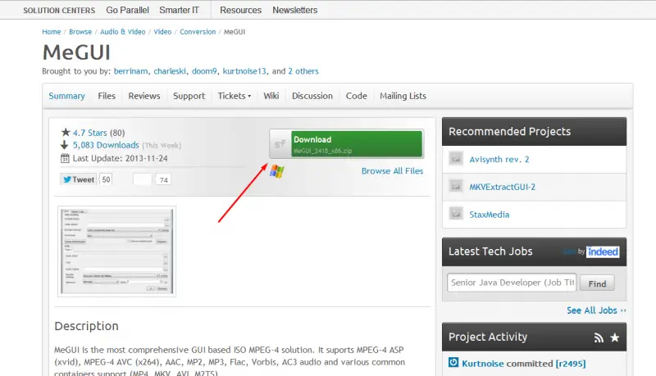
Task: Click the Kurtnoise commit power icon
Action: [x=453, y=362]
